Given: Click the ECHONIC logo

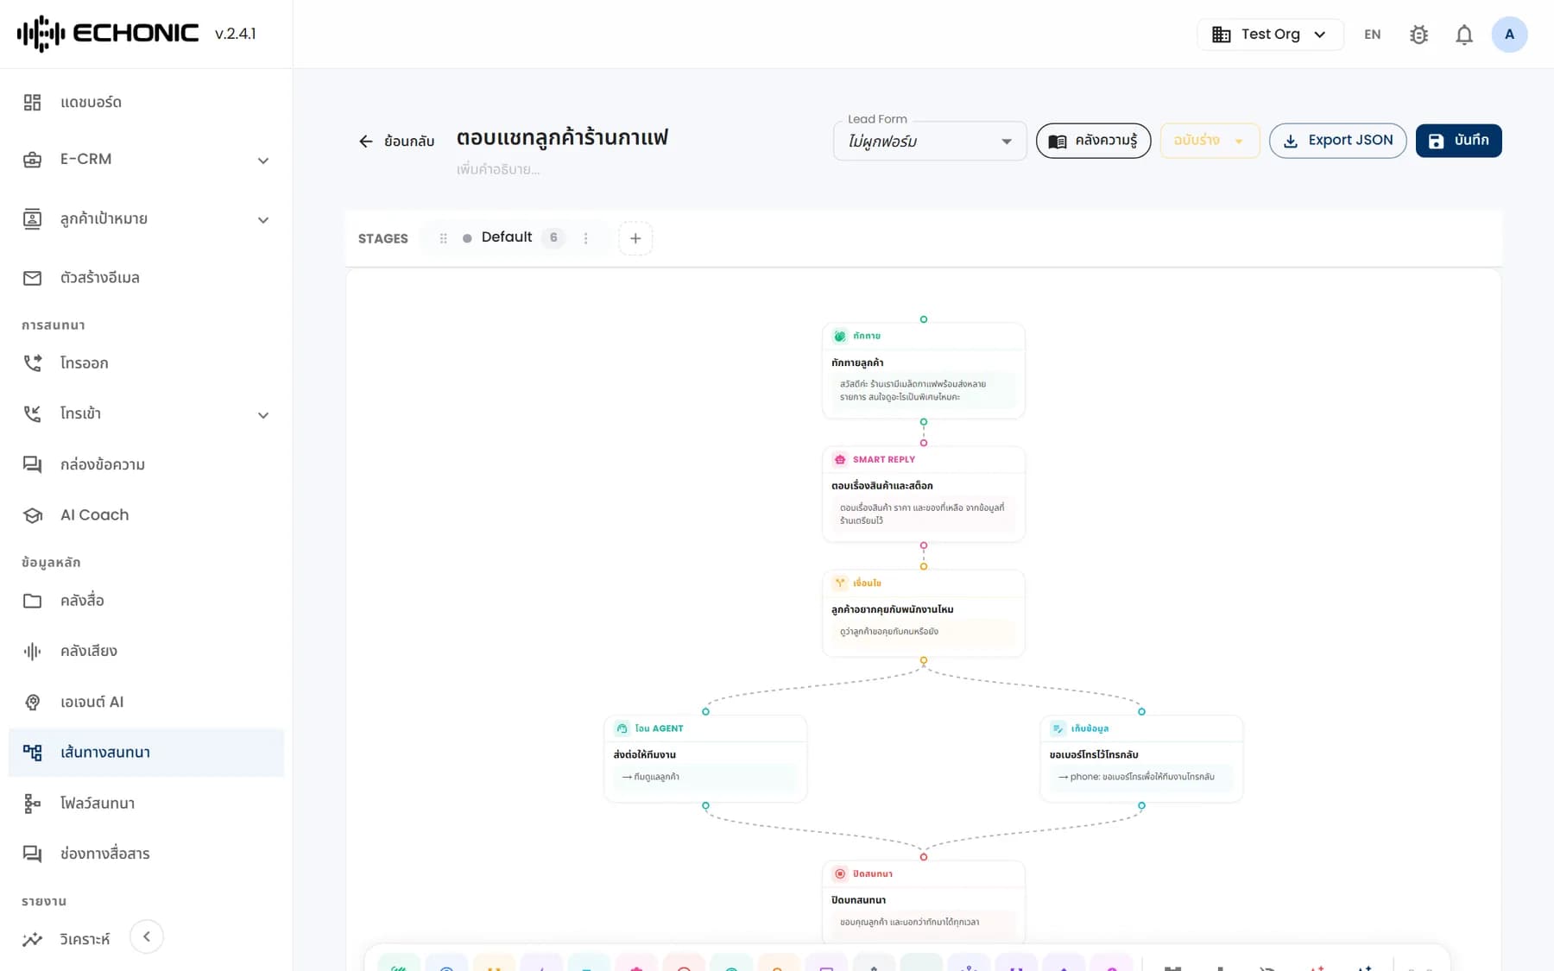Looking at the screenshot, I should coord(108,34).
